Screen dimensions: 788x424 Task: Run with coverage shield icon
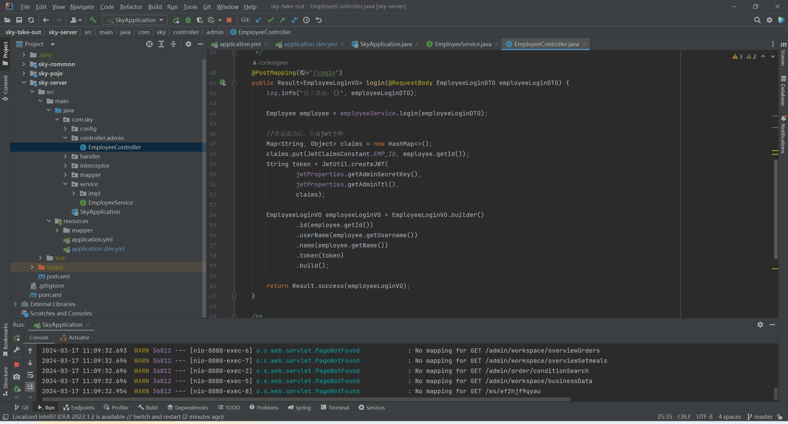[x=200, y=20]
